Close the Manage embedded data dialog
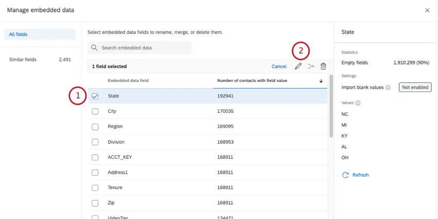438x219 pixels. click(x=427, y=10)
